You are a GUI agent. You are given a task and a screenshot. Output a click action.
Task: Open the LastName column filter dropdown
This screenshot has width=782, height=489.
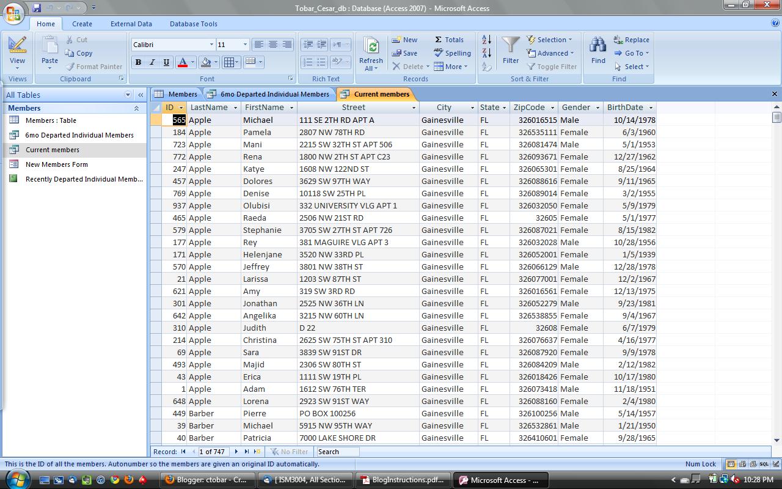click(x=235, y=108)
